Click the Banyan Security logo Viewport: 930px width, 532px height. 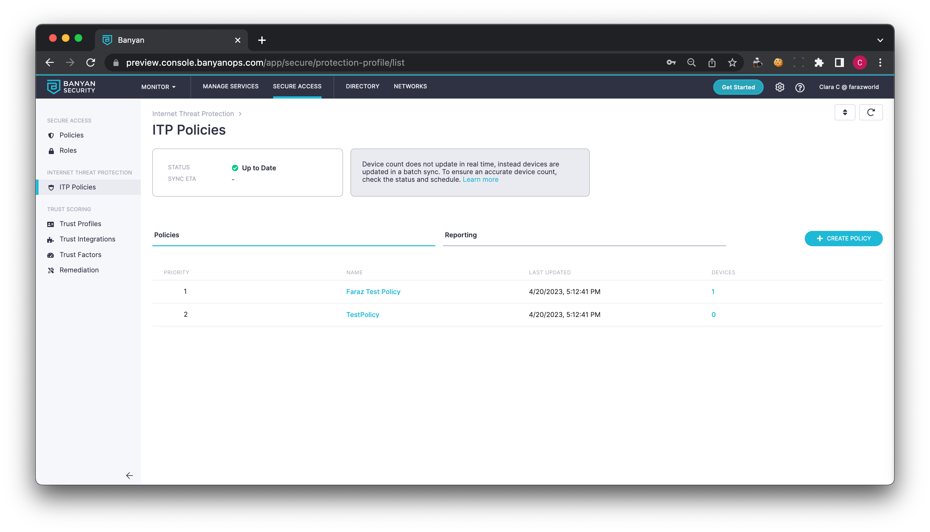(x=71, y=87)
